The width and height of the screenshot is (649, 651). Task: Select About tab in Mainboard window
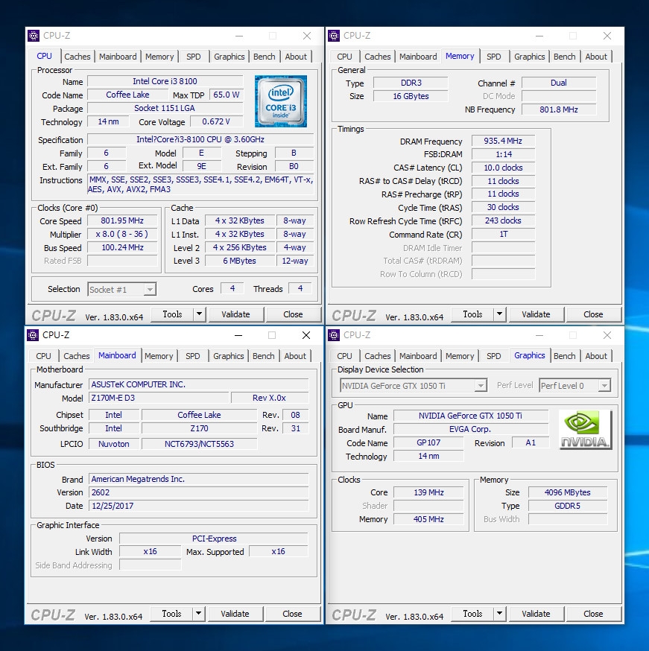point(295,356)
